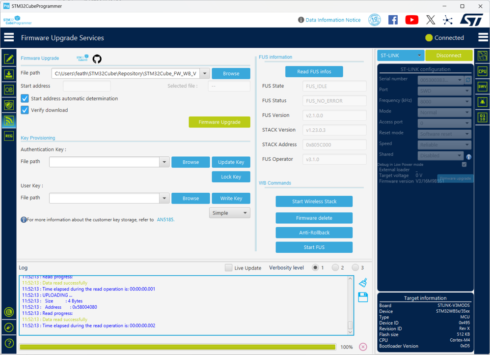490x355 pixels.
Task: Open the SWV panel icon on right sidebar
Action: tap(482, 87)
